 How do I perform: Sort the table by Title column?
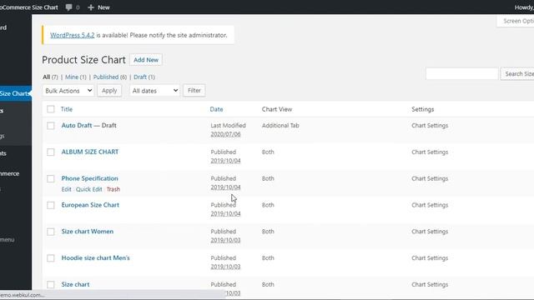coord(67,109)
